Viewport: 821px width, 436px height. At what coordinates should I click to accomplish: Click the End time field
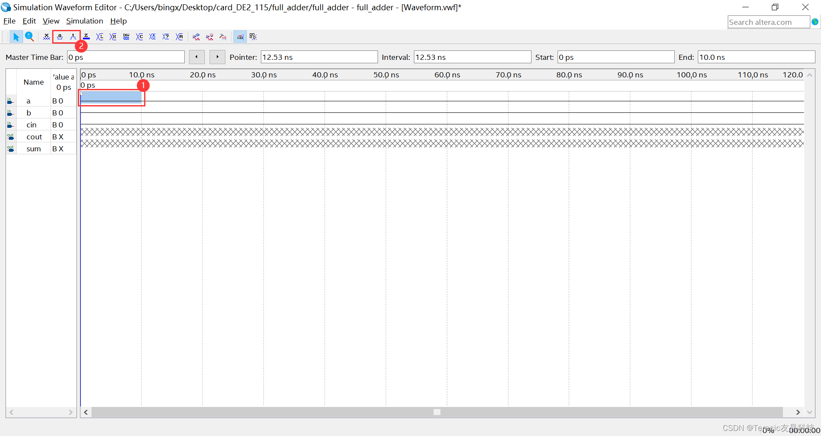pos(756,57)
